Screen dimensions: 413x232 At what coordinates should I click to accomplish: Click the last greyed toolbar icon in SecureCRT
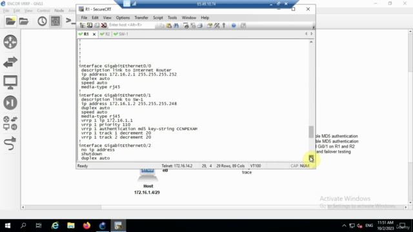point(243,25)
